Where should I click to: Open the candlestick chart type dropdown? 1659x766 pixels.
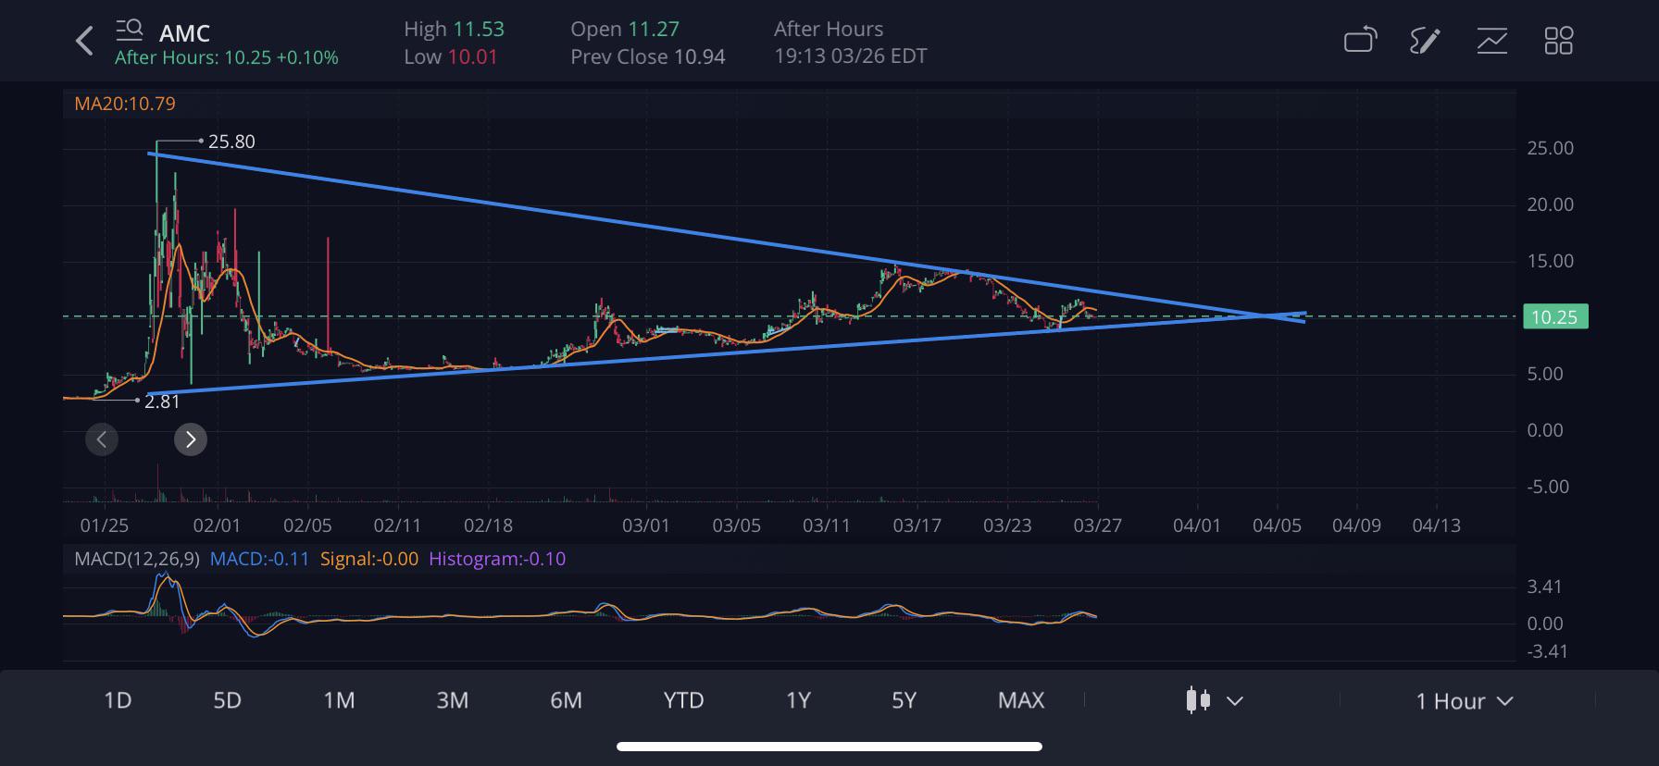click(1214, 700)
